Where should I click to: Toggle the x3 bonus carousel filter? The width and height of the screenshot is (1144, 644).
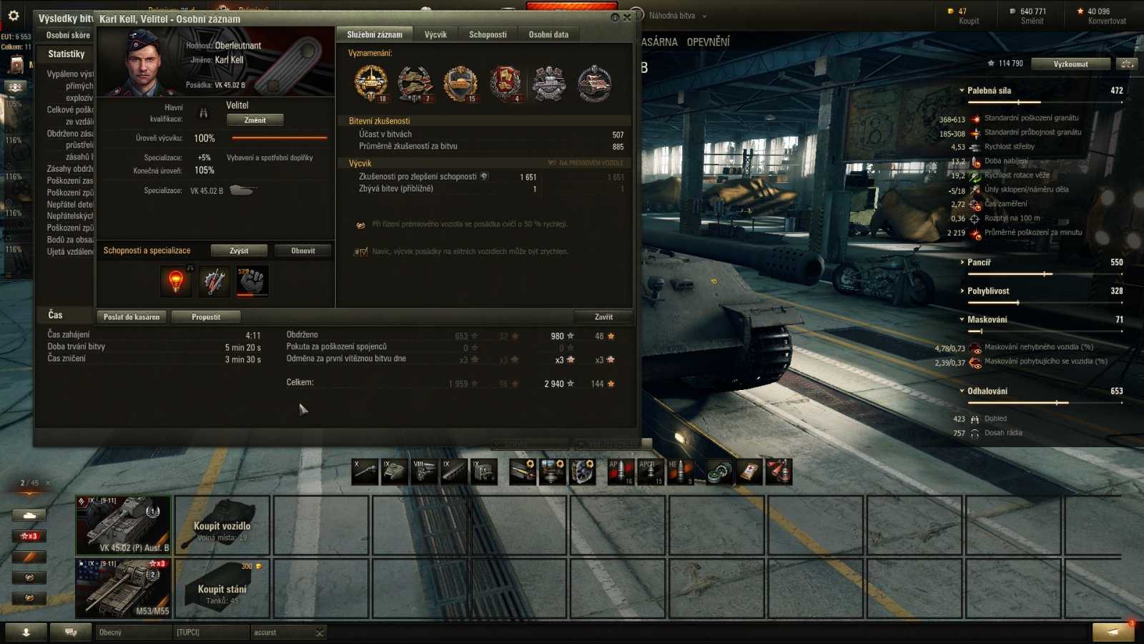pyautogui.click(x=29, y=536)
